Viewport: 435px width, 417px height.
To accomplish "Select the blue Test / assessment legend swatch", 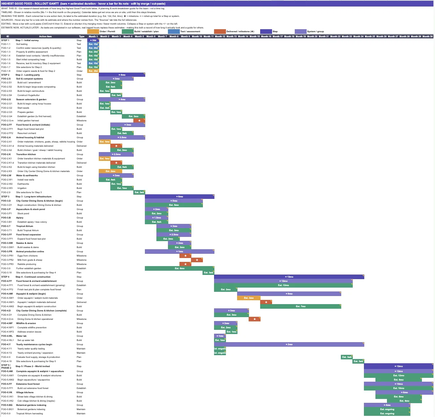I will point(174,31).
